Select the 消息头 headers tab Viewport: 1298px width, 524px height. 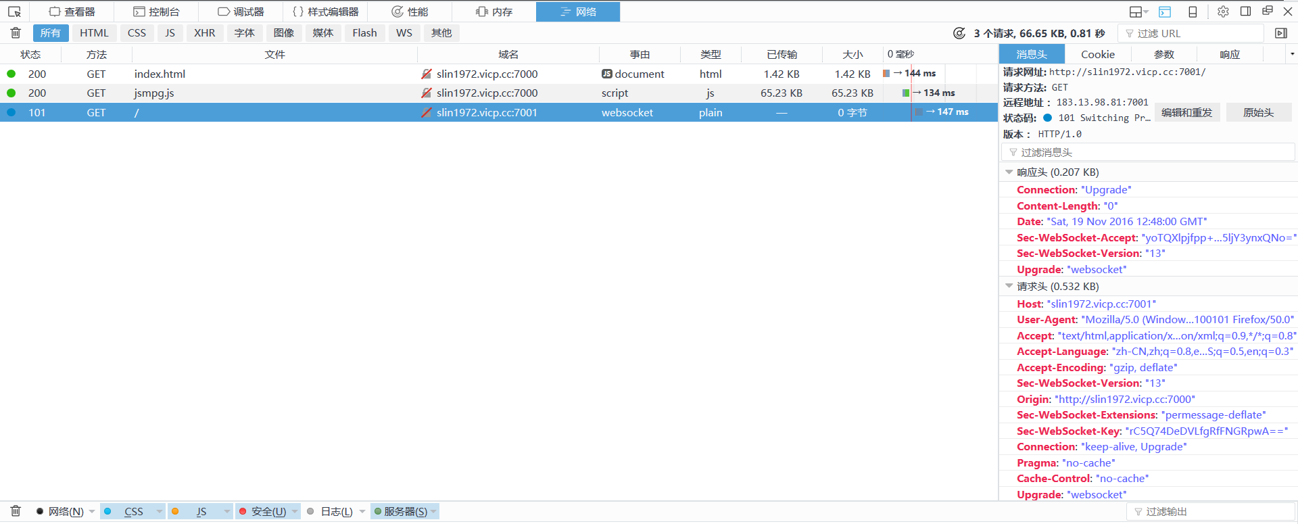(x=1032, y=54)
